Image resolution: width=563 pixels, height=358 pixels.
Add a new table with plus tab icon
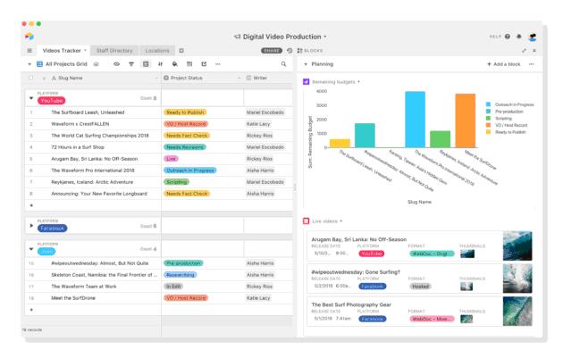coord(181,51)
